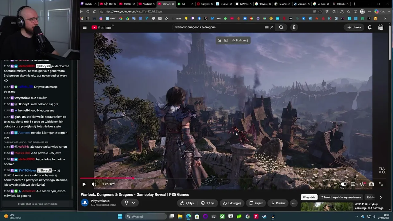This screenshot has height=221, width=393.
Task: Open YouTube notifications bell
Action: pyautogui.click(x=370, y=27)
